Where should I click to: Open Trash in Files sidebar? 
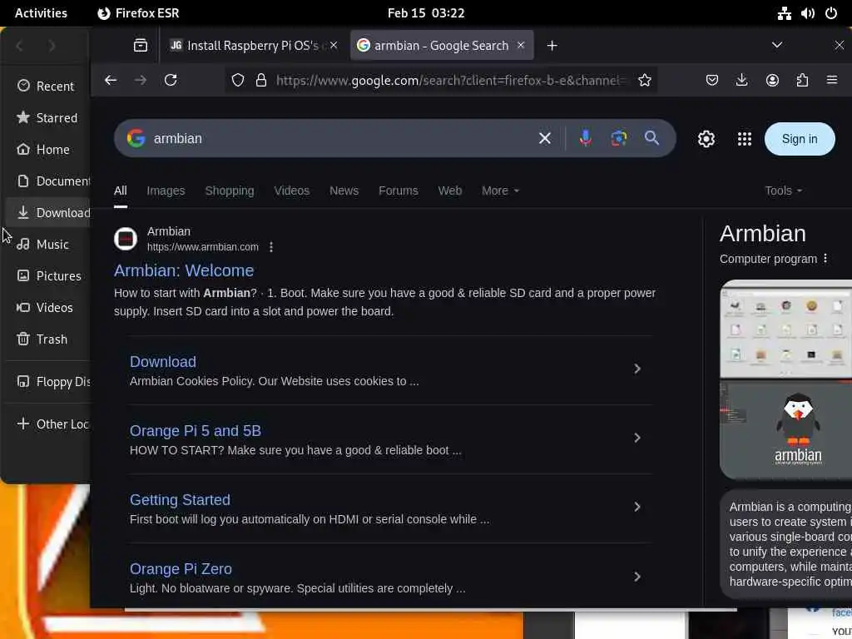pos(47,339)
